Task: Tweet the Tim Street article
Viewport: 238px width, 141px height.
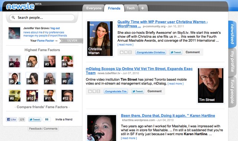Action: [x=138, y=92]
